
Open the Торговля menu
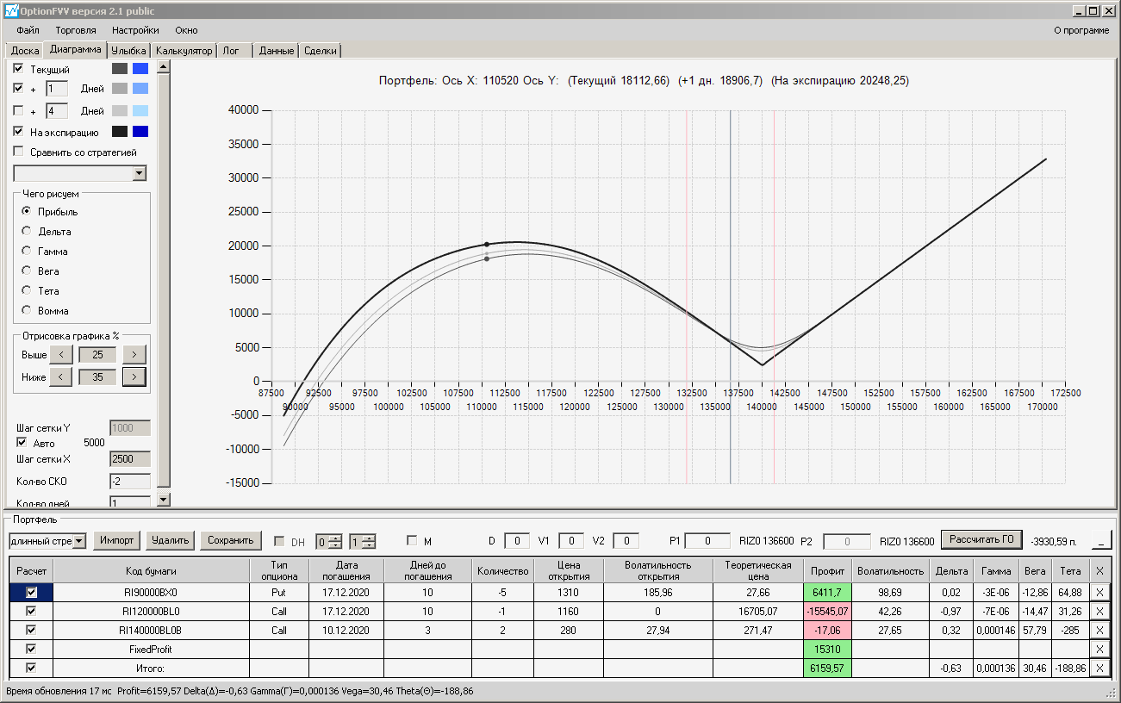click(x=76, y=30)
